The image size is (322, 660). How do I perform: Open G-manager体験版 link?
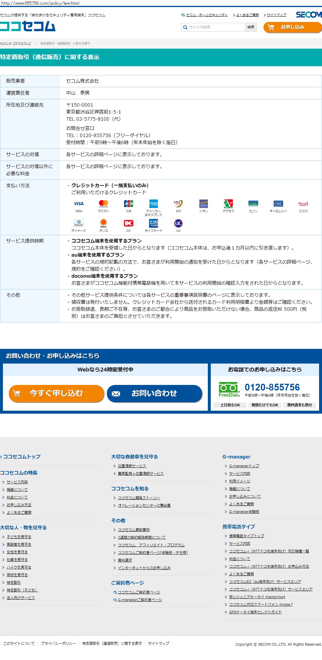244,511
